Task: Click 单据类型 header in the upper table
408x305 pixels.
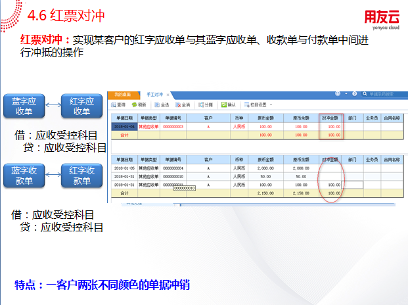Action: [149, 118]
